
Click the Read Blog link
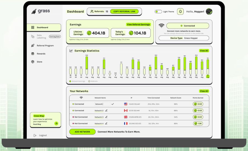tap(37, 124)
